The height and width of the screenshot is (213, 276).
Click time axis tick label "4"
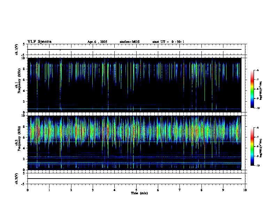(114, 190)
